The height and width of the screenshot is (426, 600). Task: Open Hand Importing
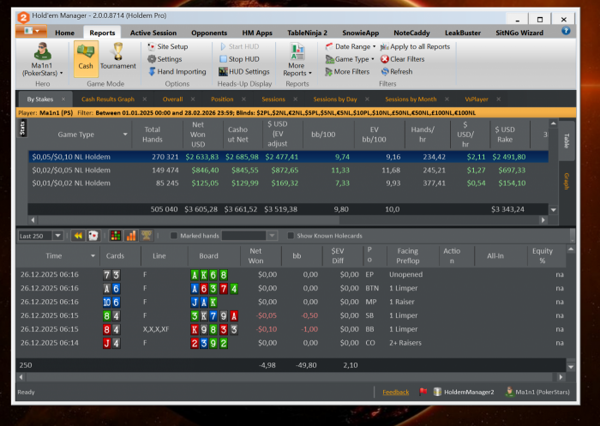point(177,72)
